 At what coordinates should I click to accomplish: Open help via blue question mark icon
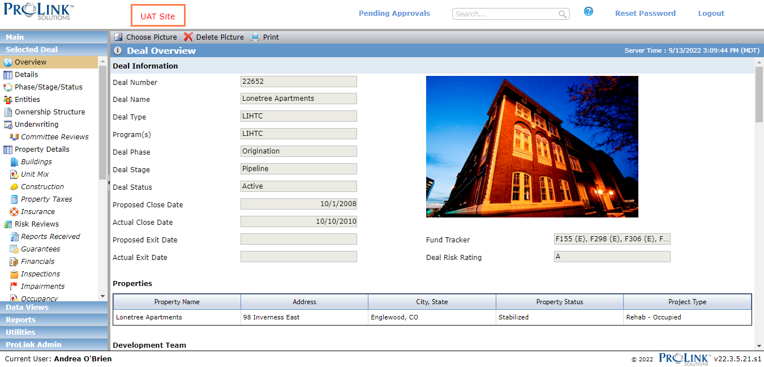pos(589,11)
